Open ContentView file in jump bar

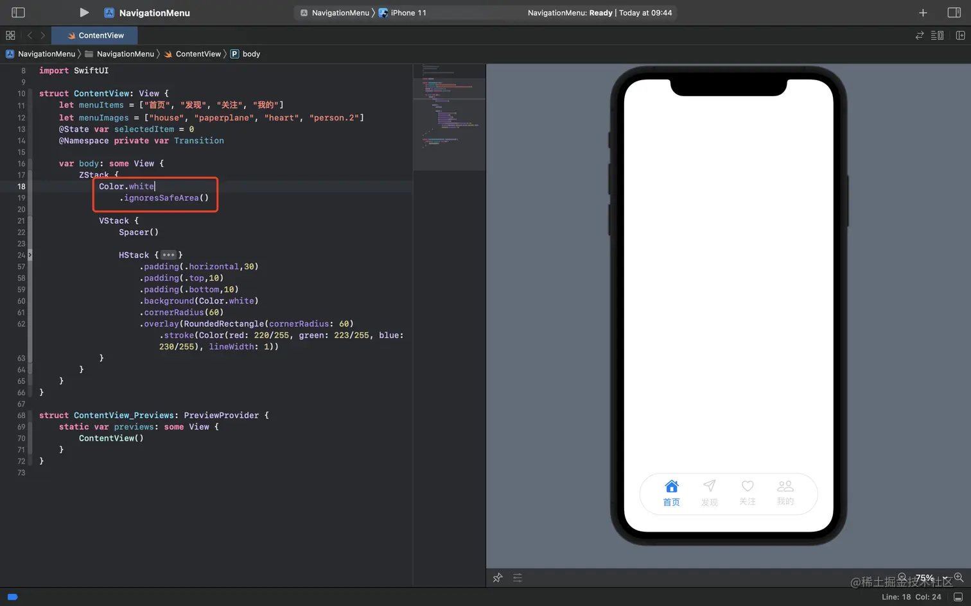pyautogui.click(x=193, y=54)
